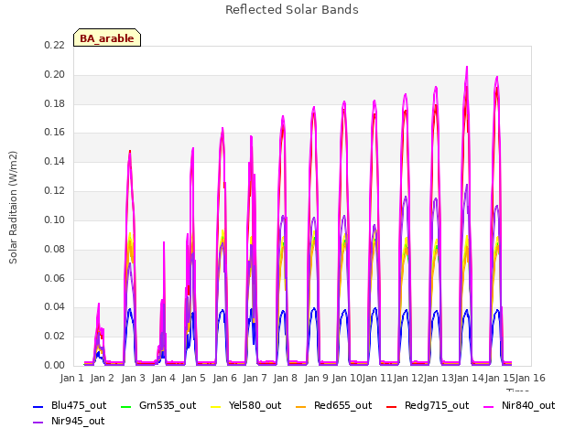Screen dimensions: 586x439
Task: Click the 0.12 y-axis tick label
Action: click(x=55, y=191)
